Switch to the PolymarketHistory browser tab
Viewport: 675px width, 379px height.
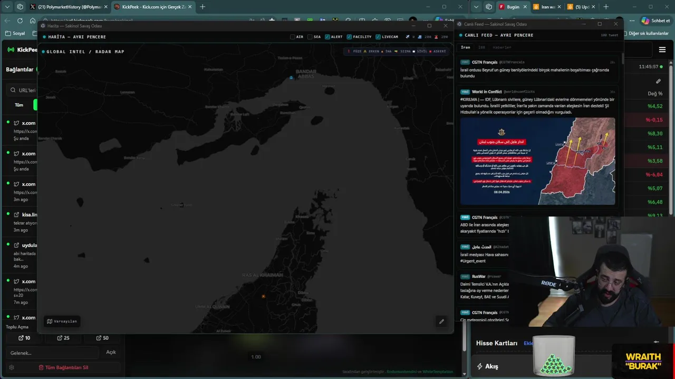click(x=68, y=7)
